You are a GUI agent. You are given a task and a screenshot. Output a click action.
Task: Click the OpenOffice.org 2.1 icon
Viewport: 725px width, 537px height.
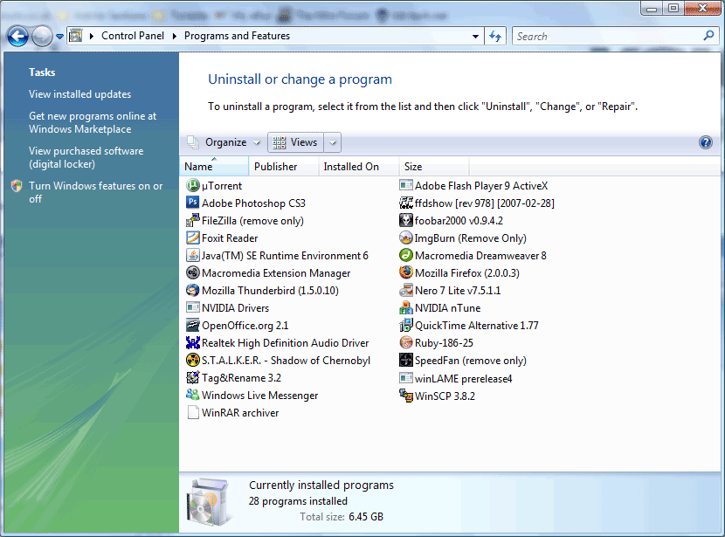[x=192, y=326]
